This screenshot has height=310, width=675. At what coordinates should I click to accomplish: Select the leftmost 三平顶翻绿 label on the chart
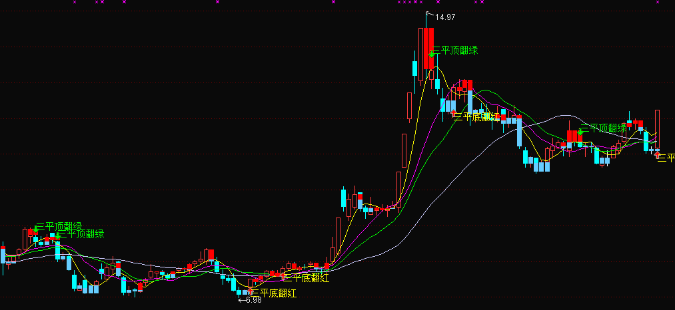coord(59,226)
